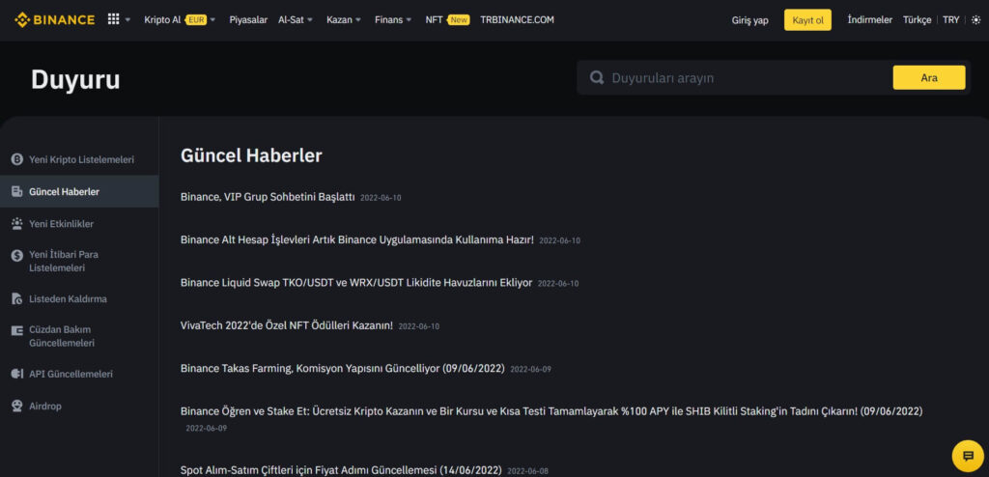
Task: Select Güncel Haberler sidebar item
Action: (79, 192)
